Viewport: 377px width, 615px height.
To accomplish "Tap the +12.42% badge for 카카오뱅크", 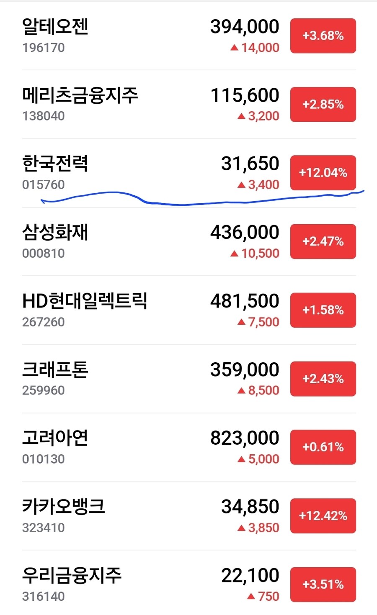I will 323,516.
